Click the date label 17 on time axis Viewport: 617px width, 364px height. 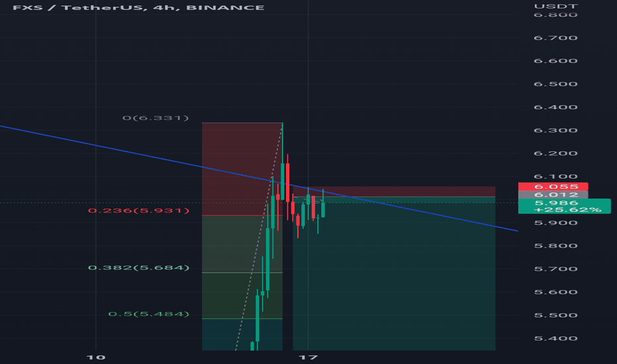coord(308,357)
